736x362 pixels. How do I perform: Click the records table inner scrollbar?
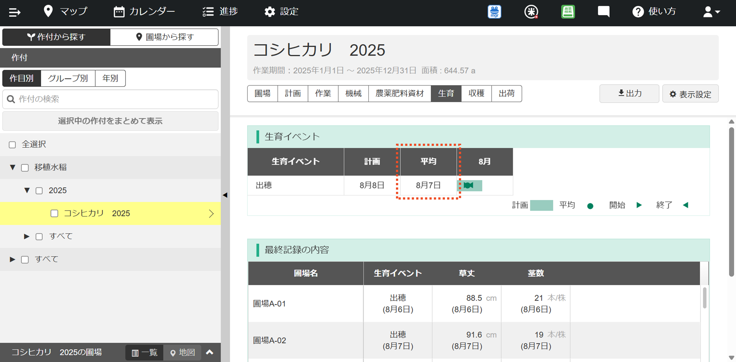705,298
